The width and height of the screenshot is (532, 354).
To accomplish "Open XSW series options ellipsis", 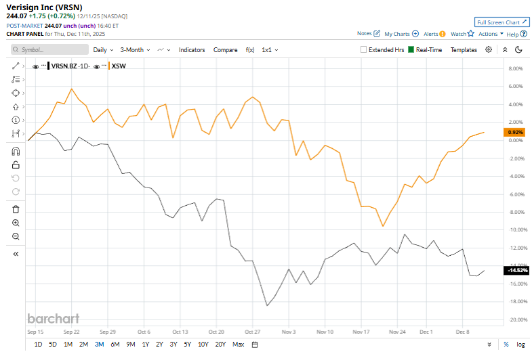I will coord(104,66).
